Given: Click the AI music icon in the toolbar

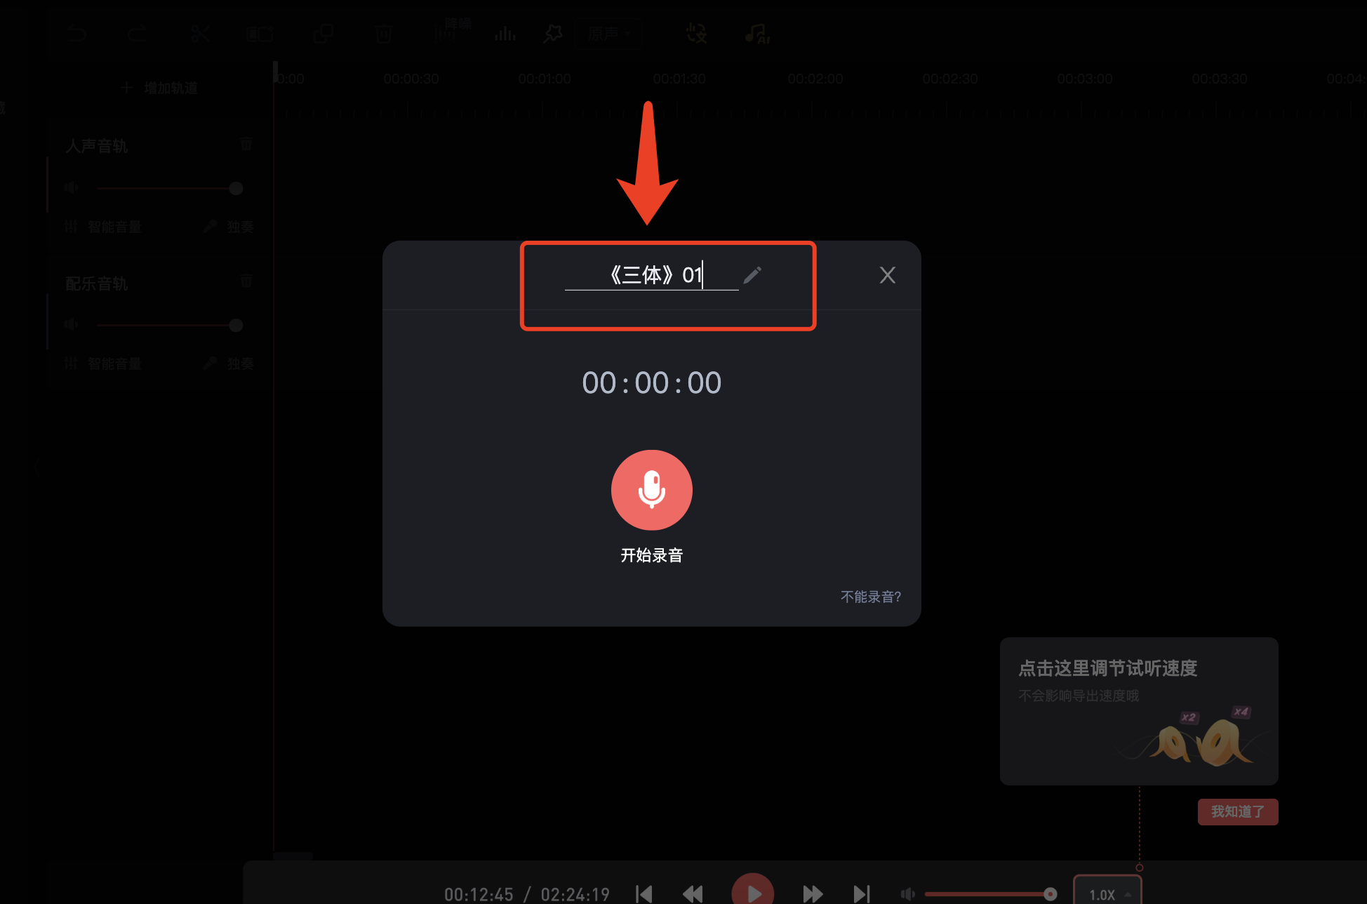Looking at the screenshot, I should click(x=757, y=34).
